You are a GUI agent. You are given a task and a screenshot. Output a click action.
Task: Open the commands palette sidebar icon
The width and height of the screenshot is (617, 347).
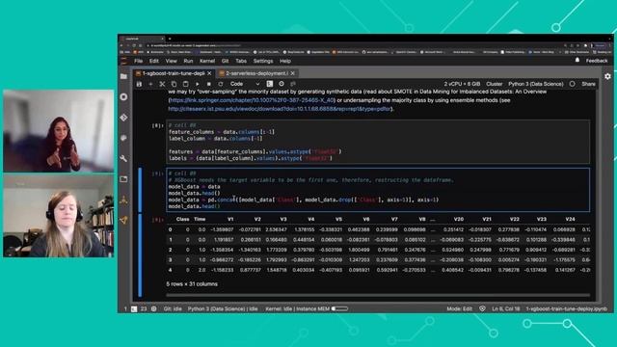[x=123, y=138]
